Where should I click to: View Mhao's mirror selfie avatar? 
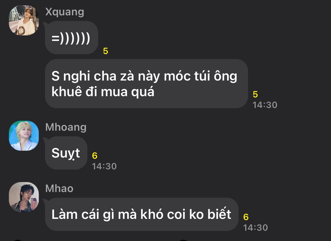point(24,197)
